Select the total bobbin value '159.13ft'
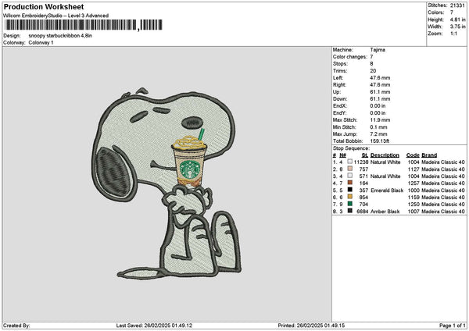The width and height of the screenshot is (469, 331). (x=380, y=141)
